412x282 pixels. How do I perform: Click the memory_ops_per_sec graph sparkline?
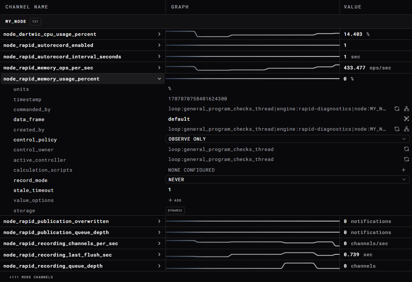pos(253,68)
